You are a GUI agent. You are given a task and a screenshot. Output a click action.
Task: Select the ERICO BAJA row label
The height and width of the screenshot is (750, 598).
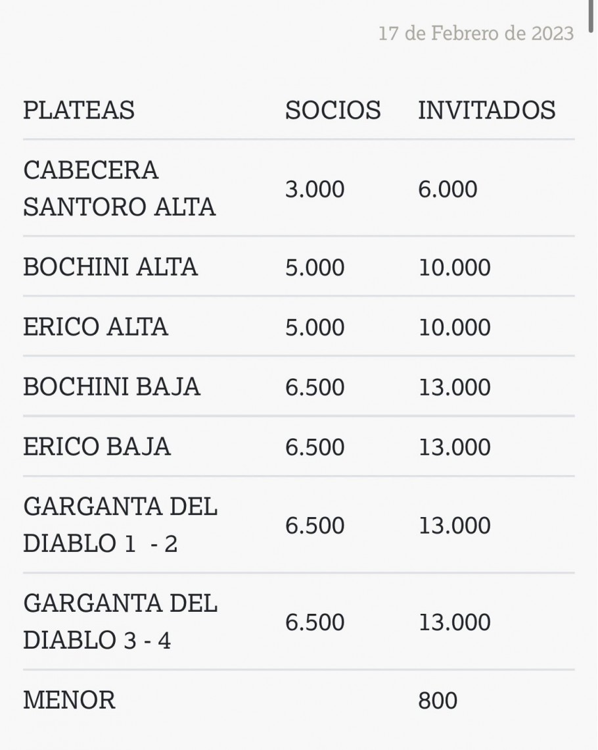[97, 446]
